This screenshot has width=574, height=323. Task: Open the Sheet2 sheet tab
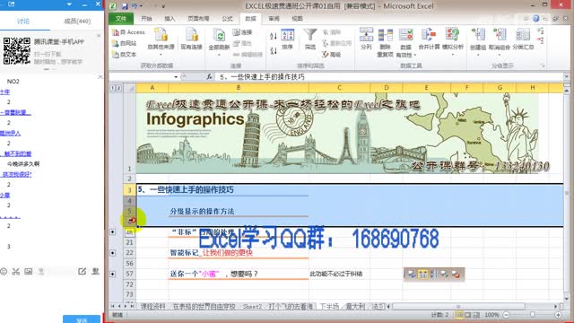pos(252,306)
